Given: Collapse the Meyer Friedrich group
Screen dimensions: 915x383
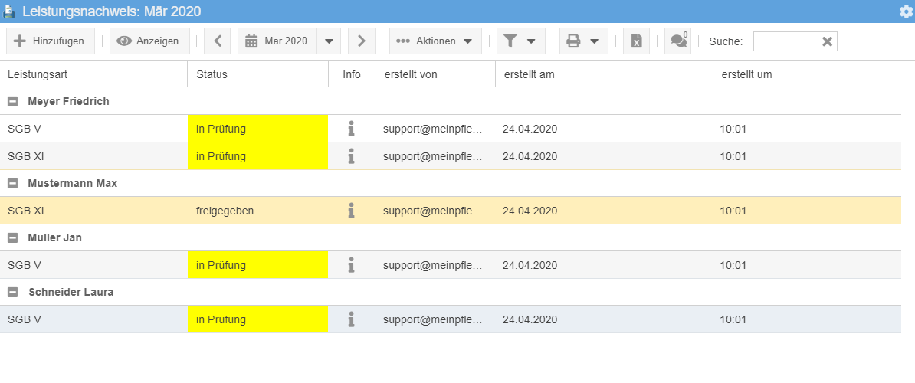Looking at the screenshot, I should [13, 102].
